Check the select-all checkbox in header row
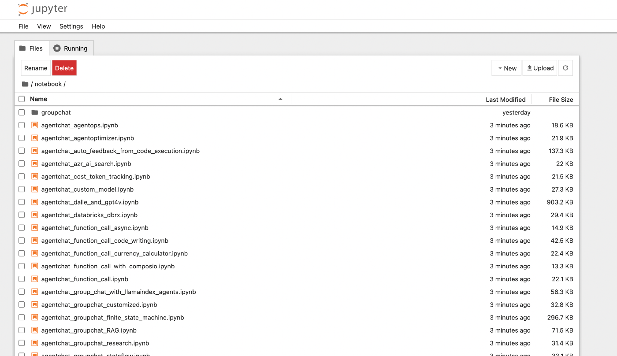 pyautogui.click(x=21, y=99)
